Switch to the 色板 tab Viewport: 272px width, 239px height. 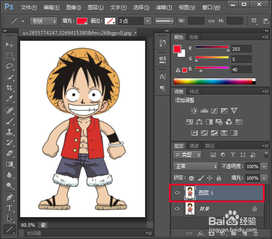194,37
